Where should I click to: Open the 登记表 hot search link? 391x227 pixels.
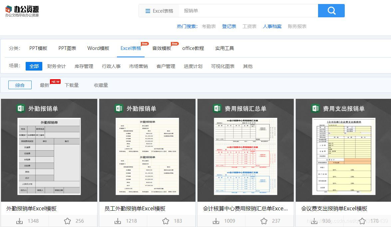229,26
